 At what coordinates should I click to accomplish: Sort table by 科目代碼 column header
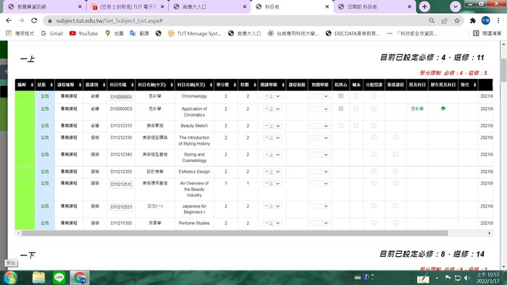click(121, 85)
